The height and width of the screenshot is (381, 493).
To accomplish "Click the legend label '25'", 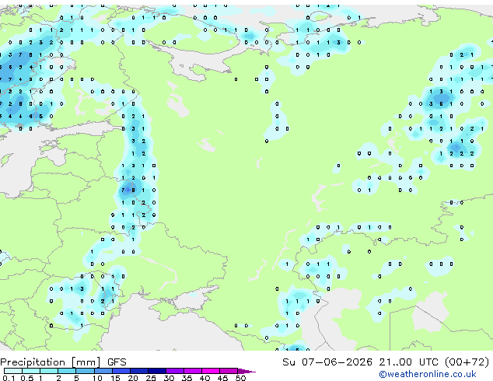I will (x=151, y=378).
